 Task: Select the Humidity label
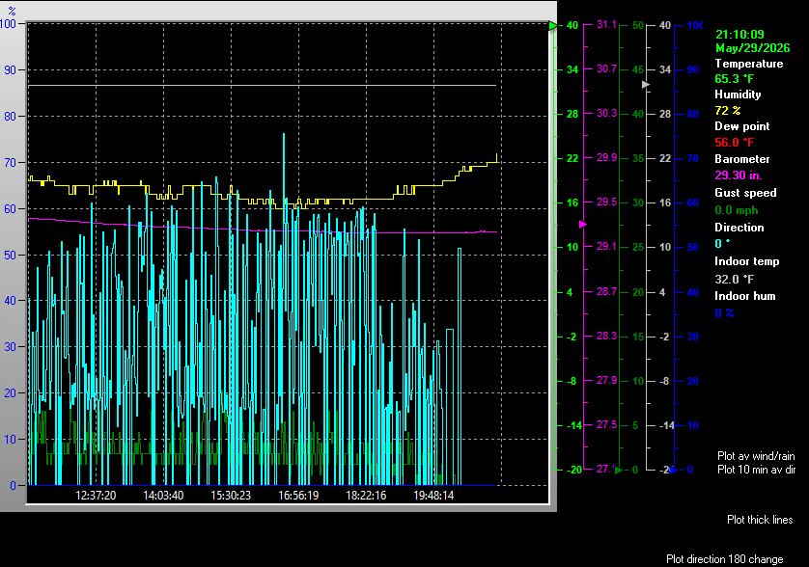point(738,94)
